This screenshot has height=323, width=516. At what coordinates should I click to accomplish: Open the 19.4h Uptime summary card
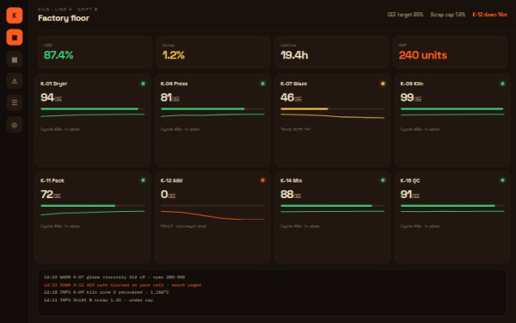click(x=332, y=52)
